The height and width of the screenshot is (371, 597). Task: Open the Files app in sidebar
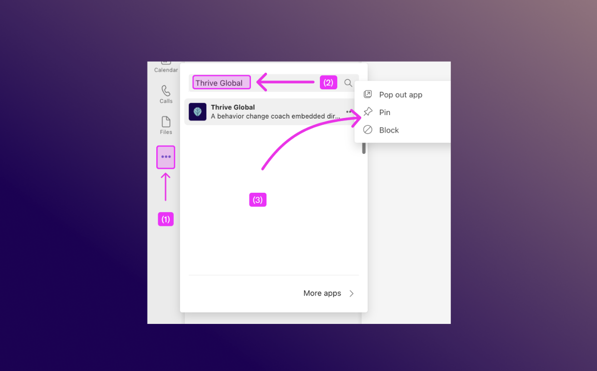tap(166, 125)
